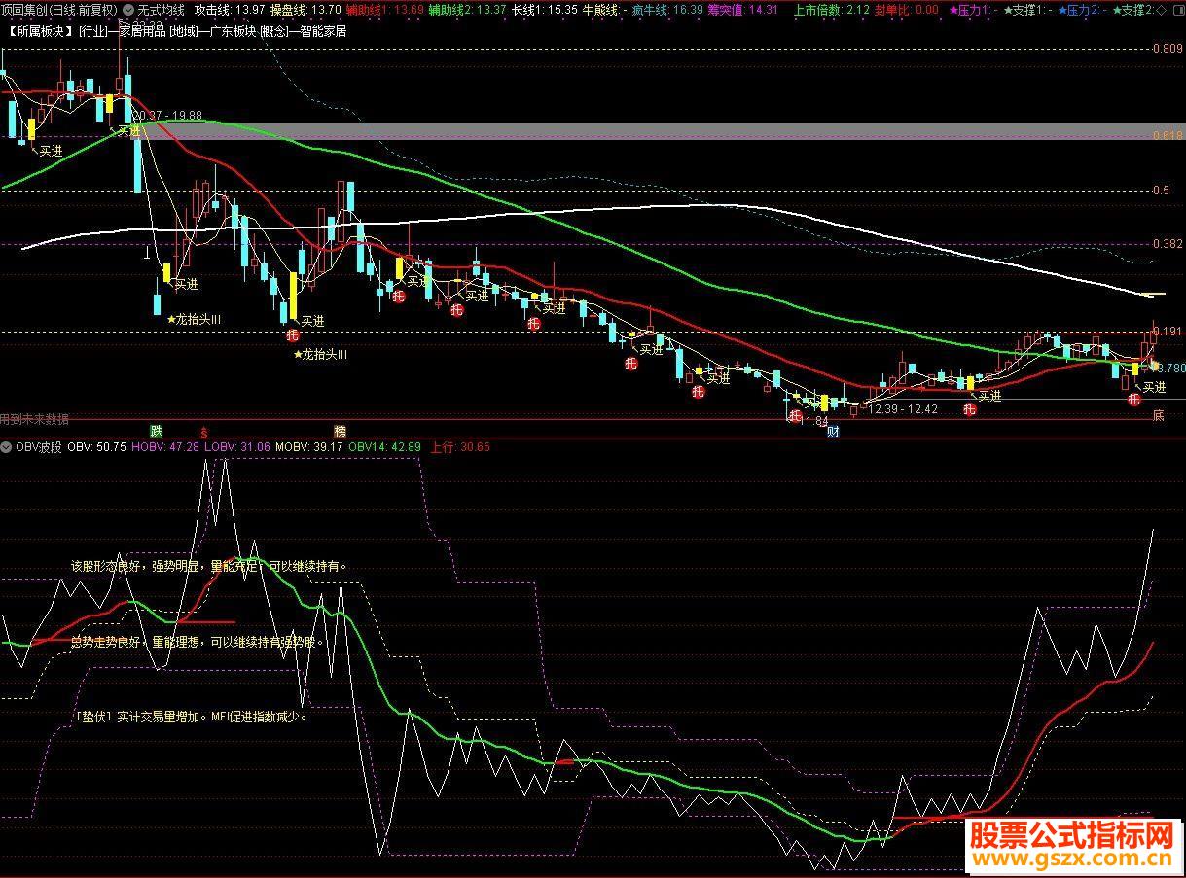This screenshot has width=1186, height=878.
Task: Click the 【所属板块】 heading
Action: click(x=39, y=30)
